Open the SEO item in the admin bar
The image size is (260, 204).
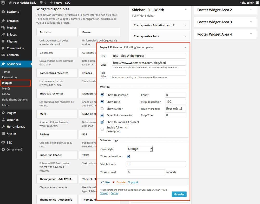click(68, 3)
